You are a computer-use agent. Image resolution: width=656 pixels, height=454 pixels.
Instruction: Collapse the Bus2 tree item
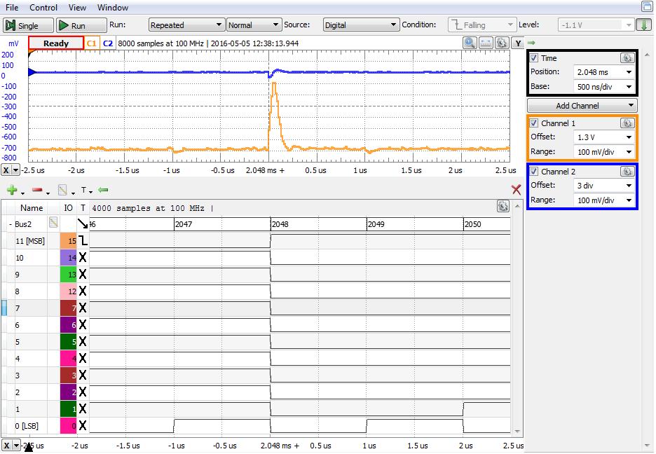(10, 224)
